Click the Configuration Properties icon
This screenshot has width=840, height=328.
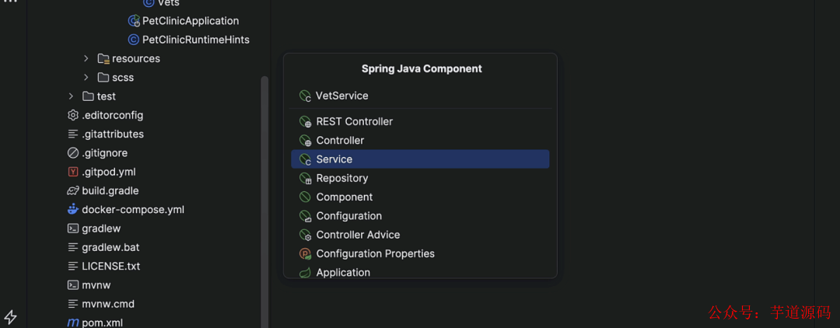click(305, 253)
